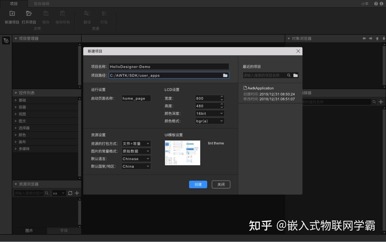Switch to the 字体 tab in resource browser
Screen dimensions: 386x242
(64, 231)
